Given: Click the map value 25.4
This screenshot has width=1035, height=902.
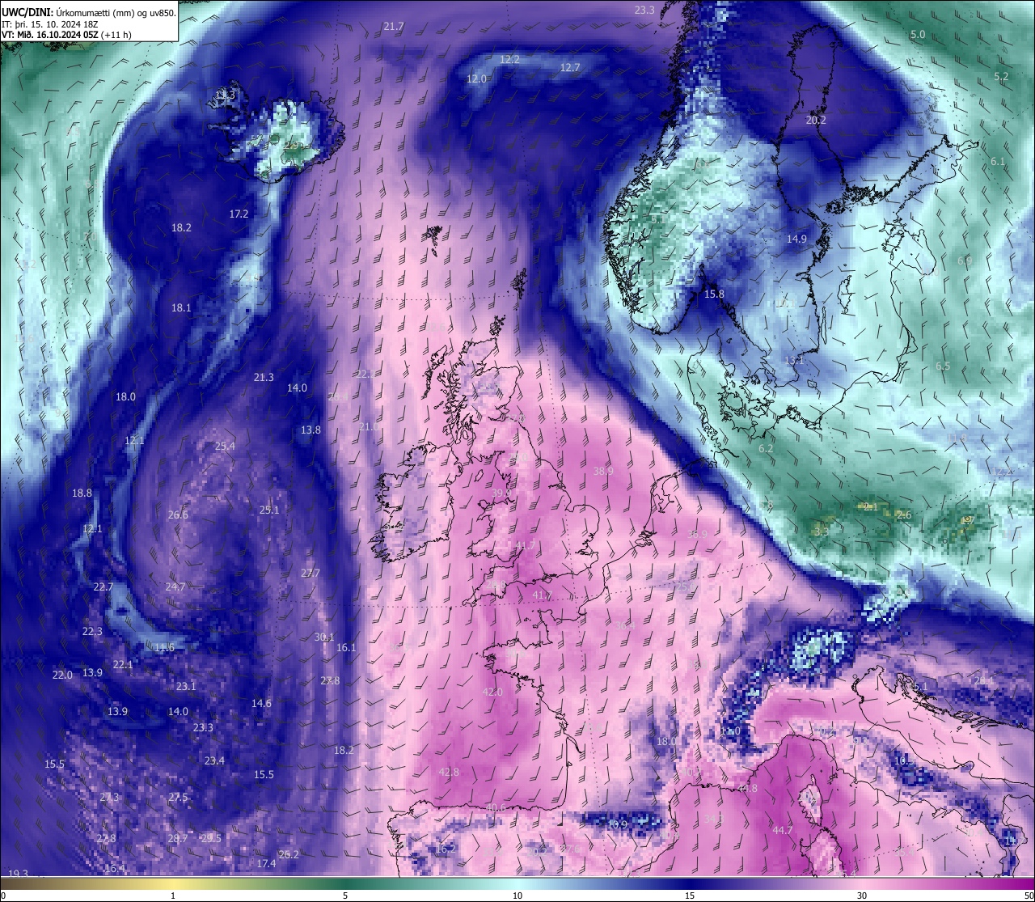Looking at the screenshot, I should [x=225, y=447].
